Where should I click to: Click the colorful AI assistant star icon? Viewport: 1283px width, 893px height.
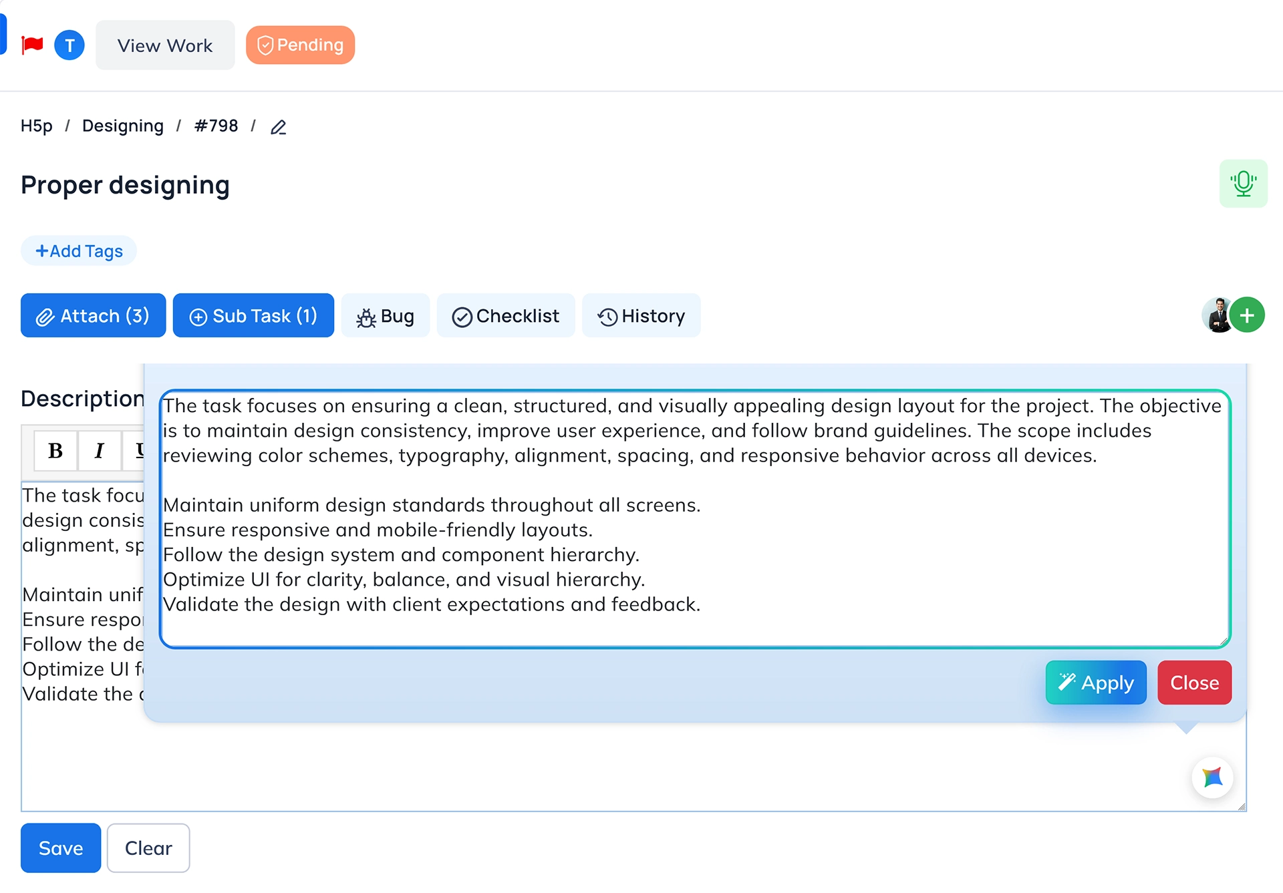[1212, 777]
